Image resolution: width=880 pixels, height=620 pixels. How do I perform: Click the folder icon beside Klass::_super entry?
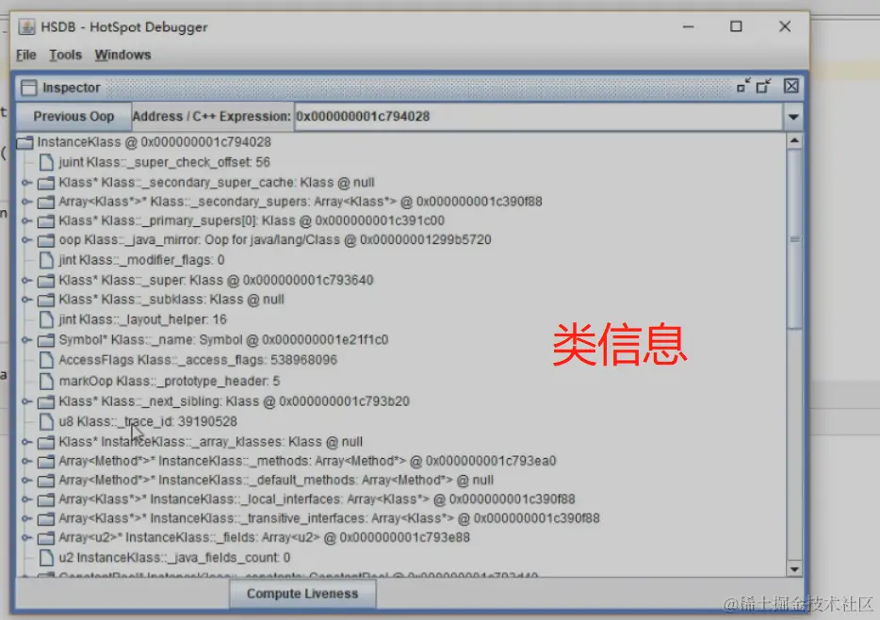coord(46,280)
